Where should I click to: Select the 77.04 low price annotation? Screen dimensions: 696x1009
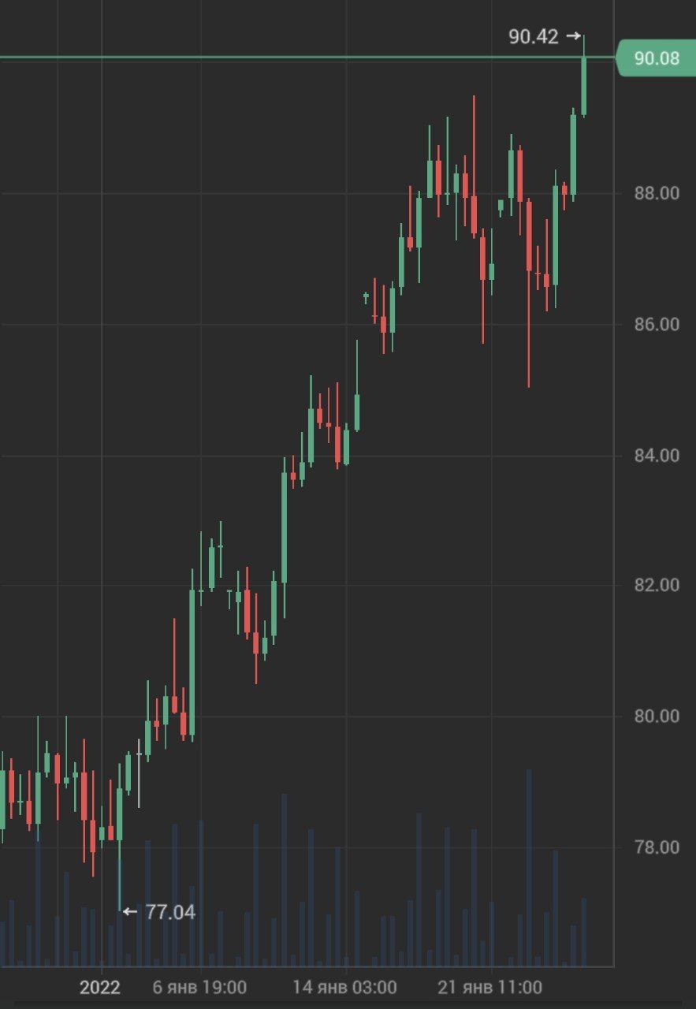(170, 912)
